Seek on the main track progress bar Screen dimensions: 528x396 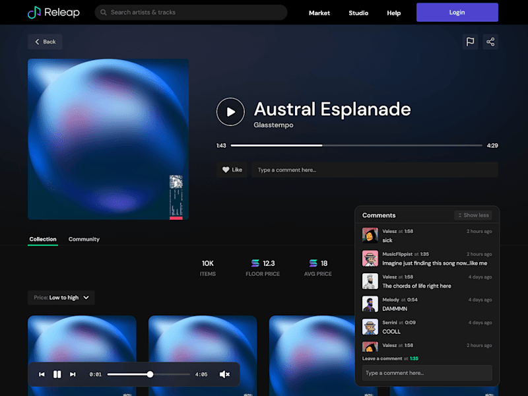tap(356, 145)
